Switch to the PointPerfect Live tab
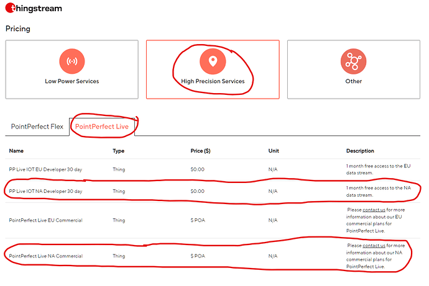This screenshot has width=429, height=286. pyautogui.click(x=102, y=127)
